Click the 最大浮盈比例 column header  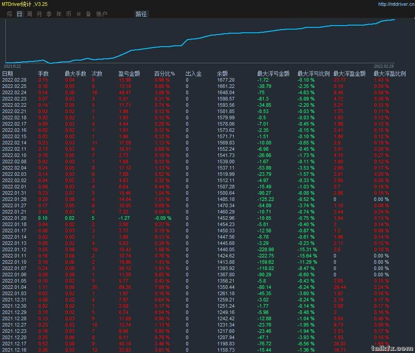(x=389, y=74)
